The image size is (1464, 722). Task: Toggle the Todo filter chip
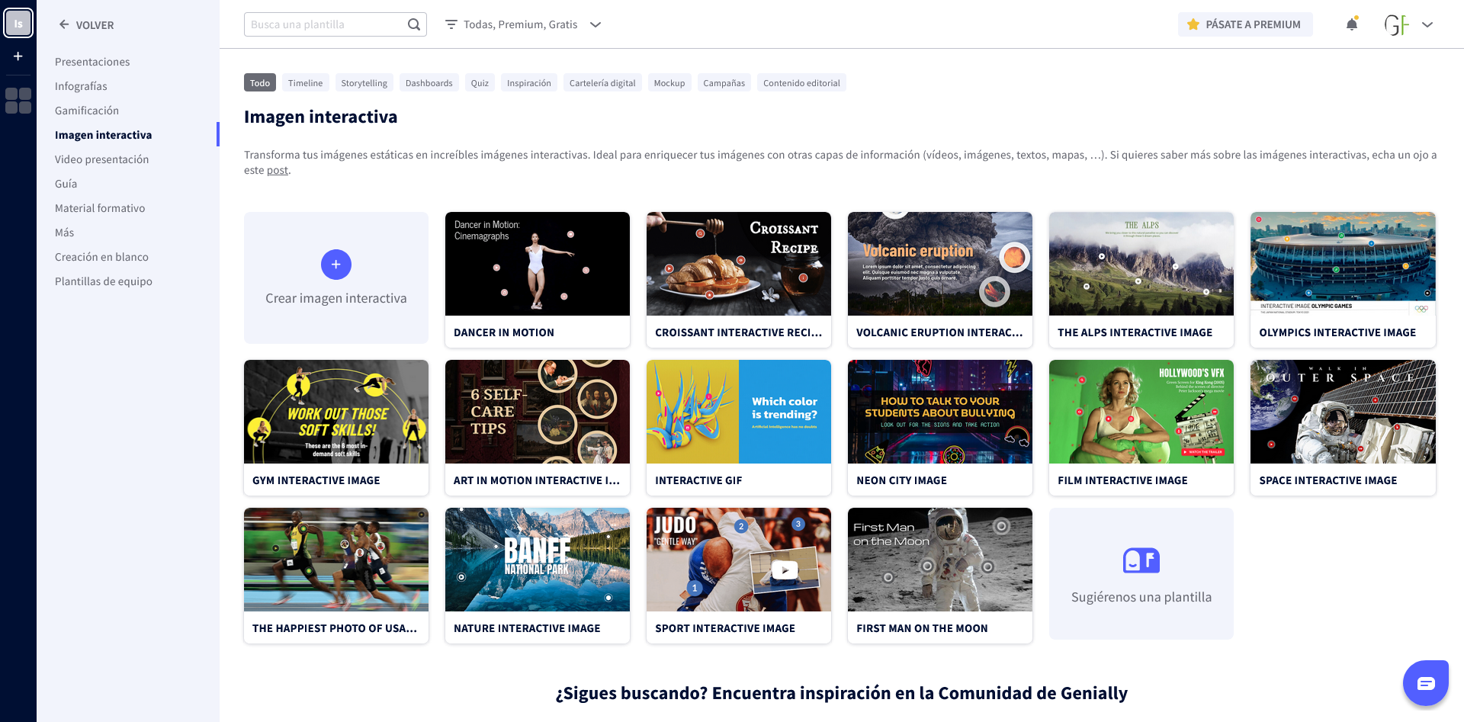[x=259, y=82]
